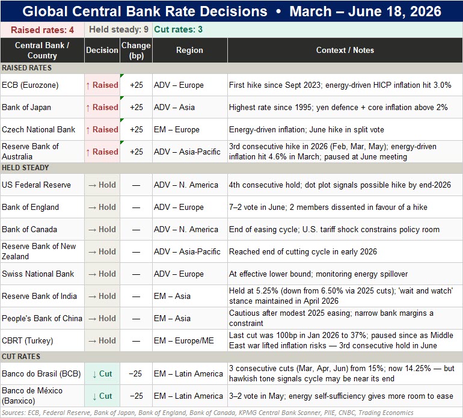
Task: Click the 'Cut rates: 3' summary cell
Action: [307, 29]
